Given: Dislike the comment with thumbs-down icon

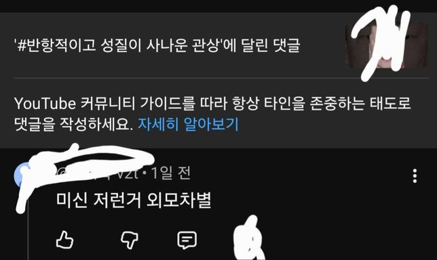Looking at the screenshot, I should (130, 240).
